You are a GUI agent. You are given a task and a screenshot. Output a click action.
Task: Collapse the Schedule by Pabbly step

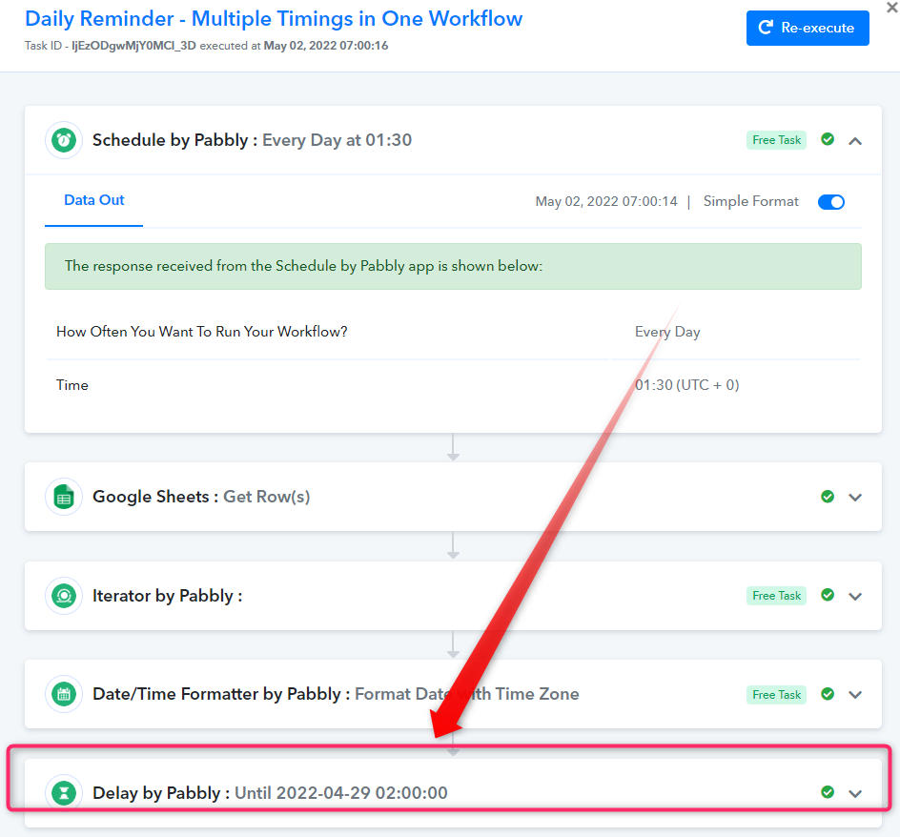[855, 141]
